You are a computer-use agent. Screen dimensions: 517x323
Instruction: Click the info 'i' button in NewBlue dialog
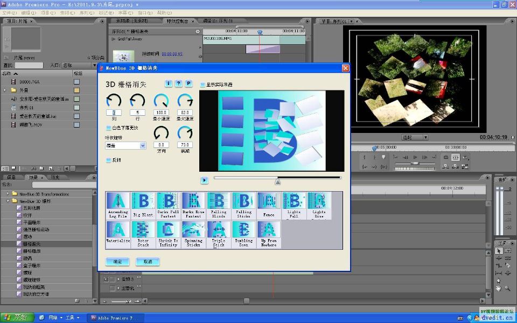[x=168, y=83]
